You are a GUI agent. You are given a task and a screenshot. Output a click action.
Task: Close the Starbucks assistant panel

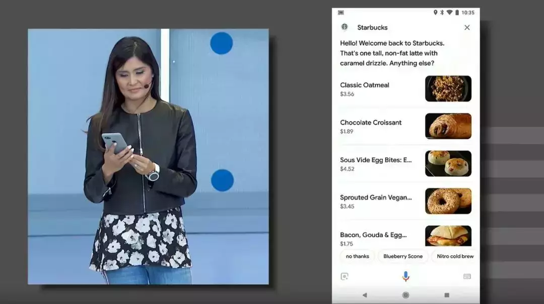click(x=467, y=27)
